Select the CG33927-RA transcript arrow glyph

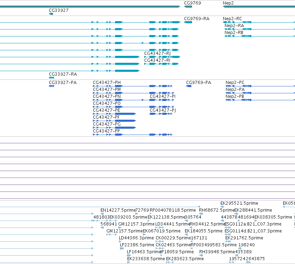51,78
